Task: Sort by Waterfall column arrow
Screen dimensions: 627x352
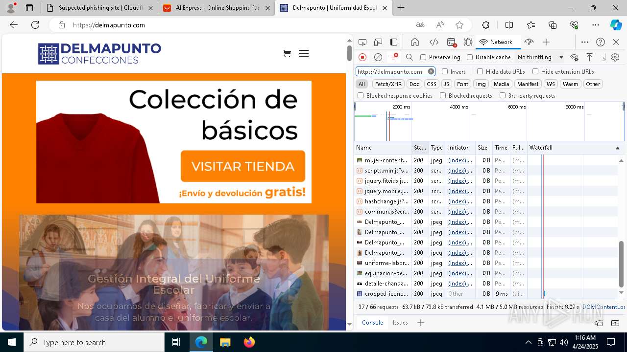Action: click(x=617, y=148)
